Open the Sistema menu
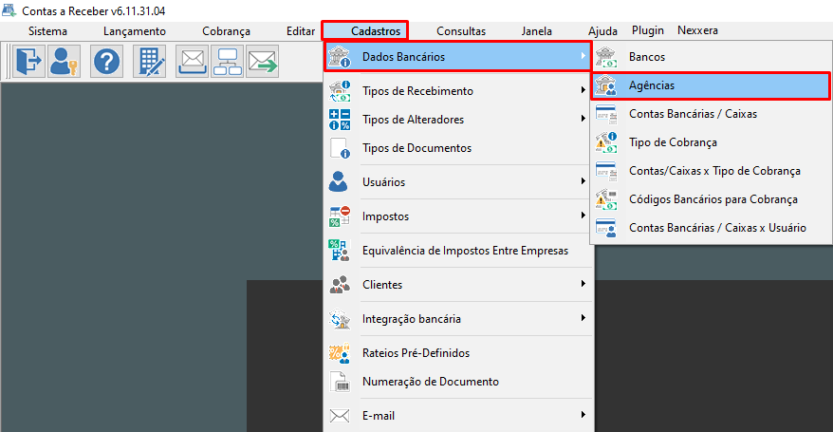Screen dimensions: 833x432 click(47, 31)
